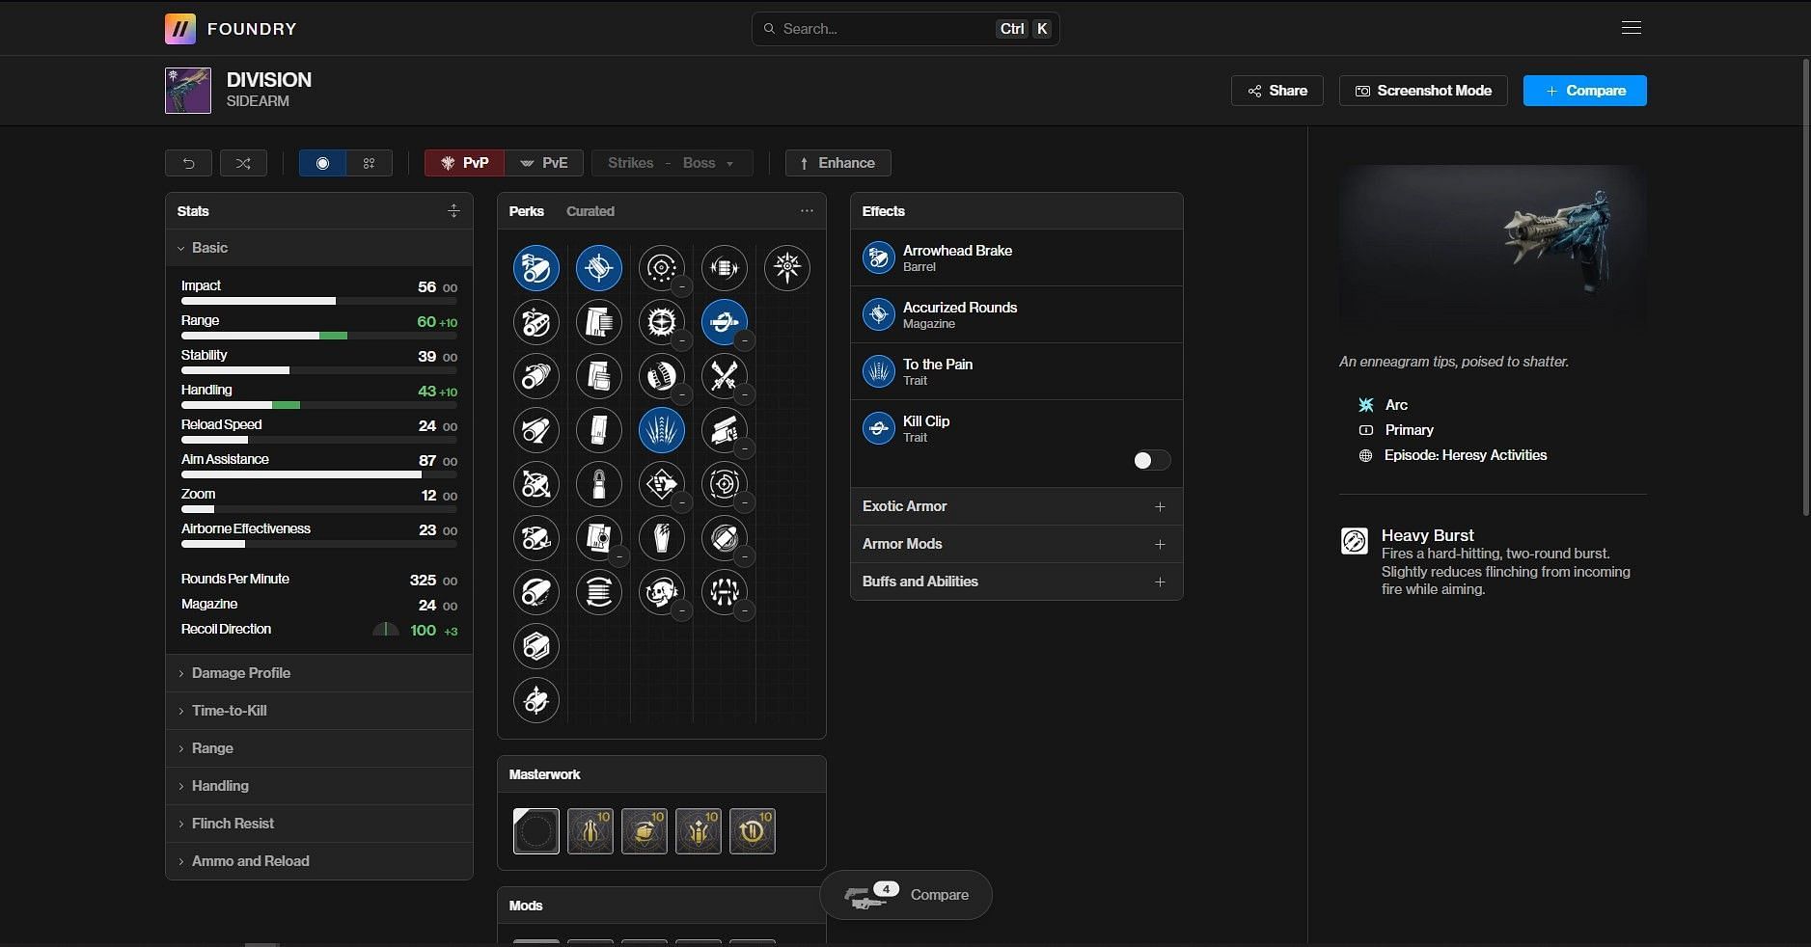The width and height of the screenshot is (1811, 947).
Task: Expand the Handling details section
Action: tap(319, 786)
